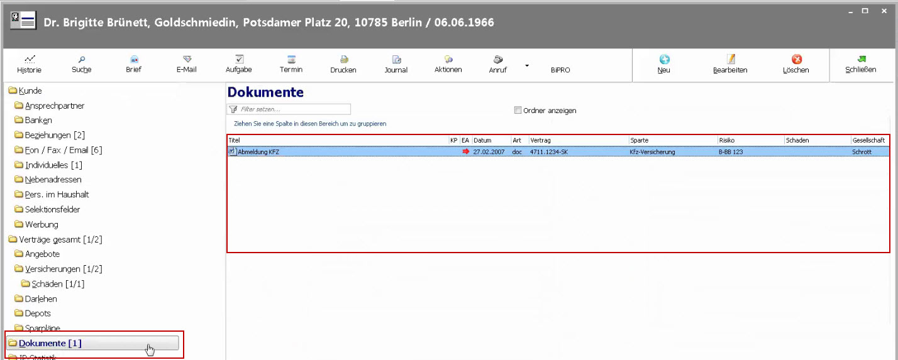The image size is (898, 360).
Task: Open the Journal toolbar icon
Action: (x=396, y=60)
